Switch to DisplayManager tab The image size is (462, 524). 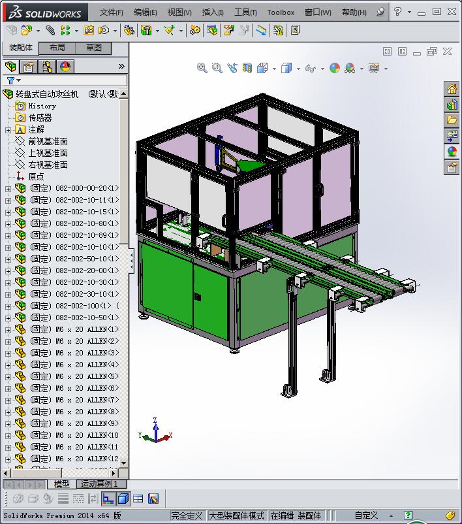(65, 67)
